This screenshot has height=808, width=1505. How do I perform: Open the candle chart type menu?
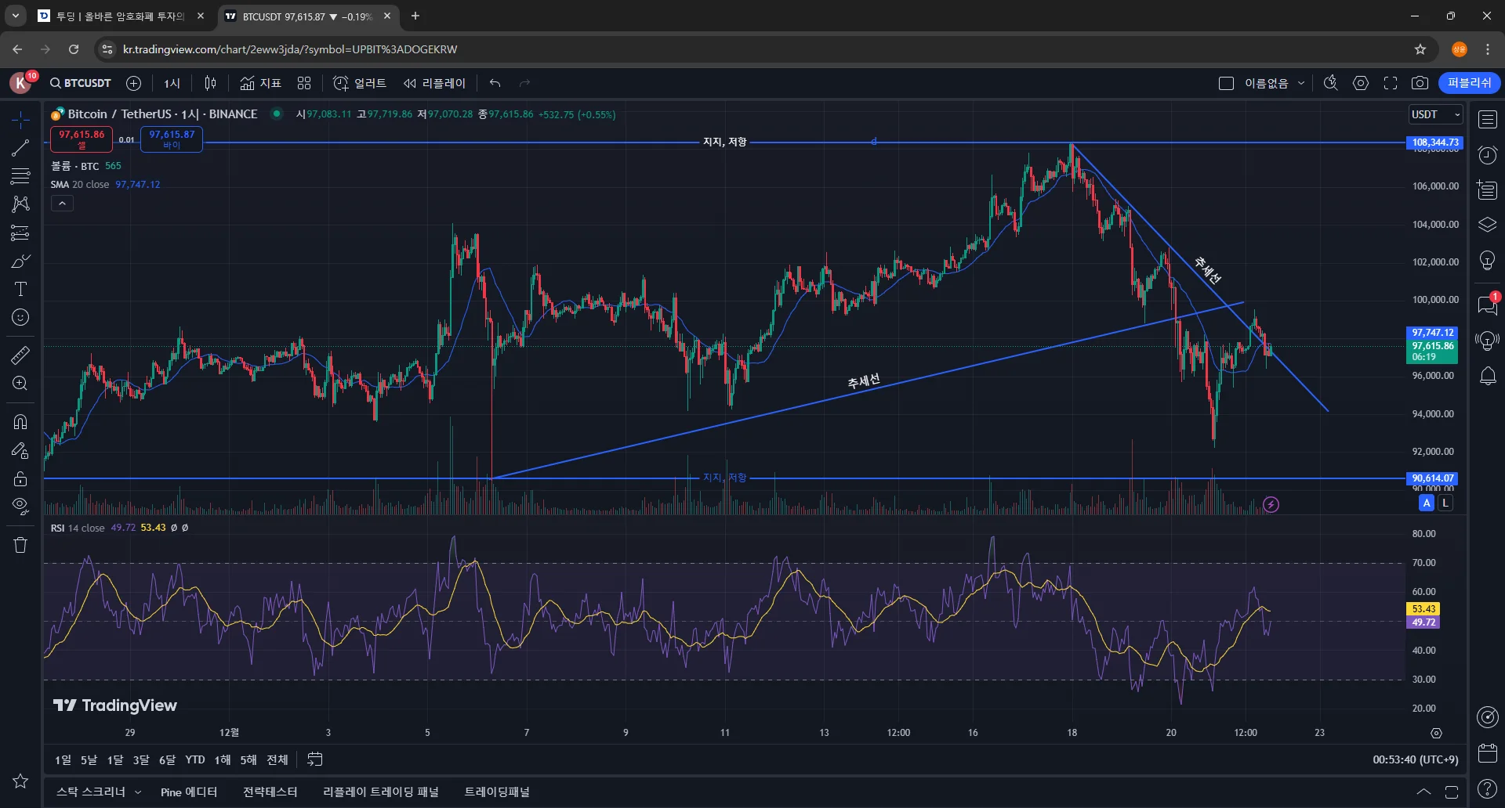click(x=210, y=83)
